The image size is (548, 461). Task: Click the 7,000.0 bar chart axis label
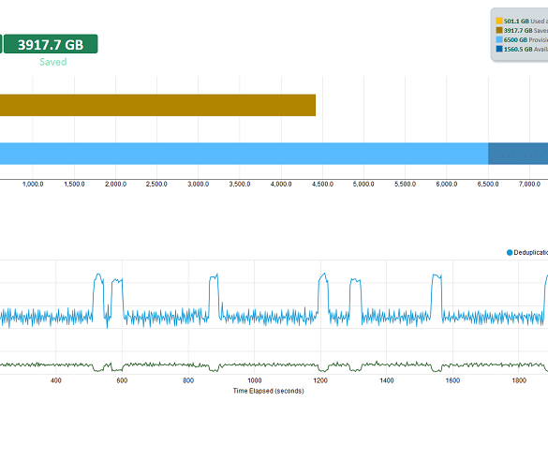[529, 185]
